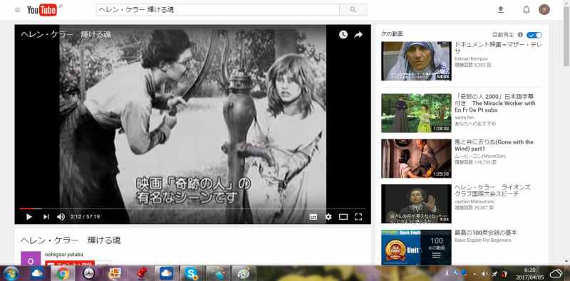Screen dimensions: 570x281
Task: Enter full screen mode
Action: coord(358,217)
